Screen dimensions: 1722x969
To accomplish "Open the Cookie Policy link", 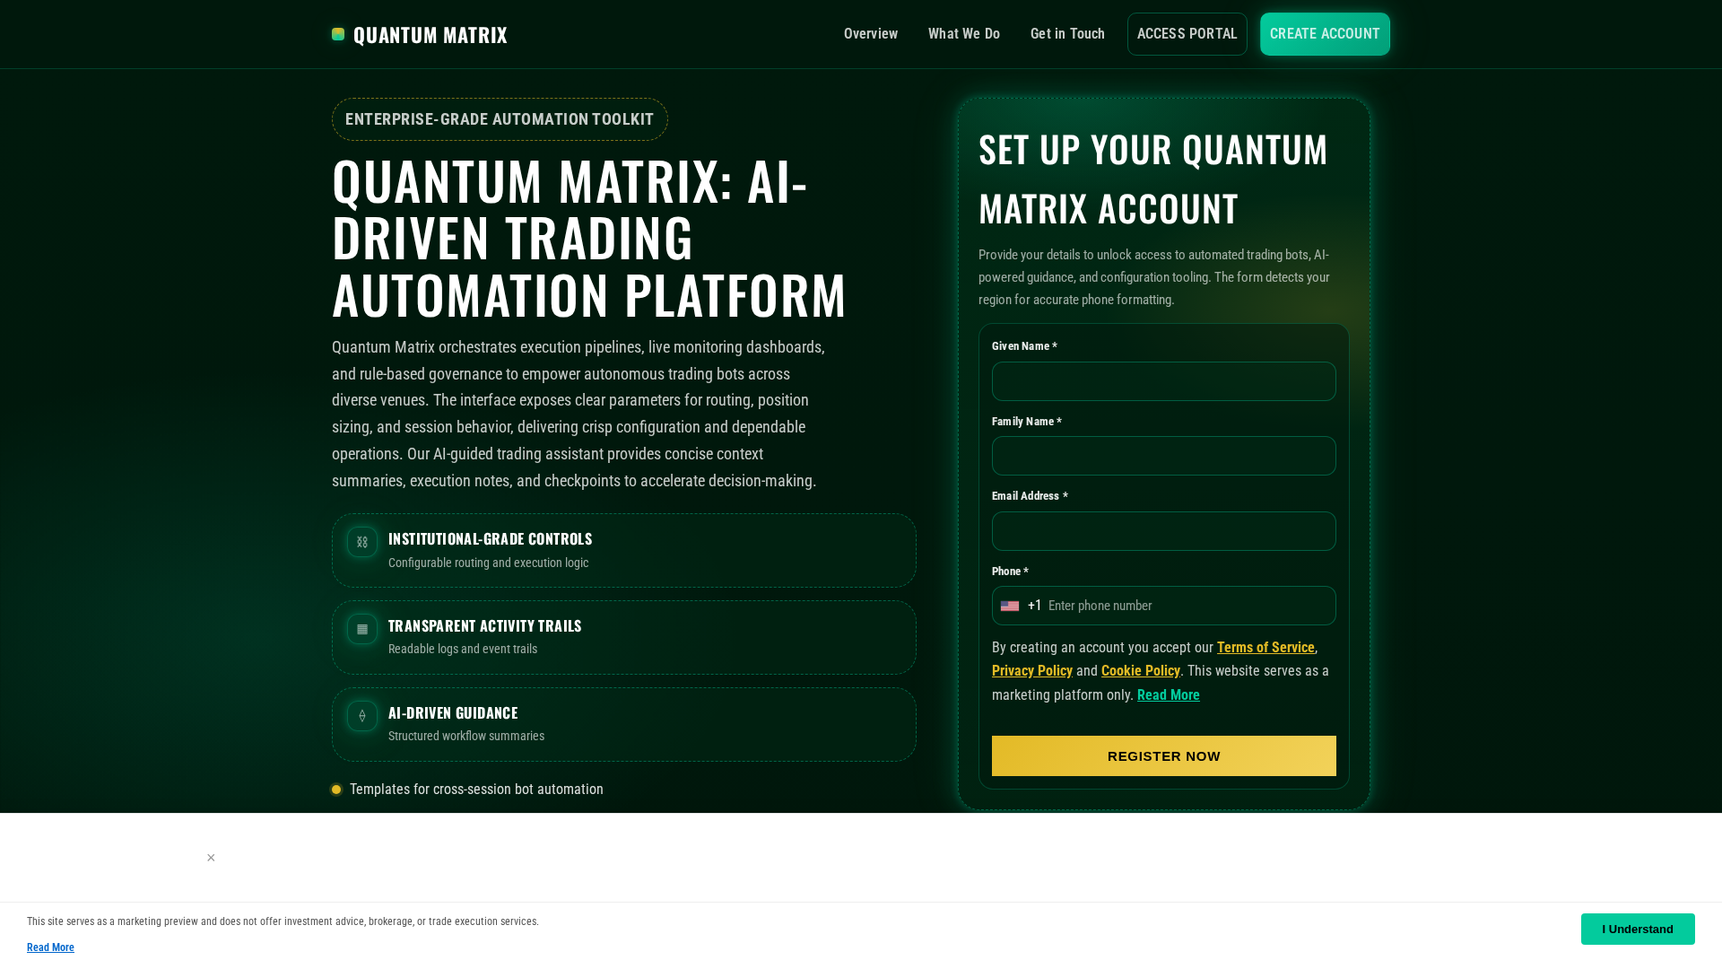I will click(1140, 671).
